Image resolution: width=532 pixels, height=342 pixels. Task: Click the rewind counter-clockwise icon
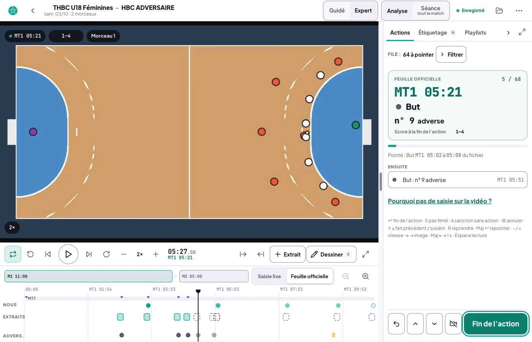coord(30,254)
